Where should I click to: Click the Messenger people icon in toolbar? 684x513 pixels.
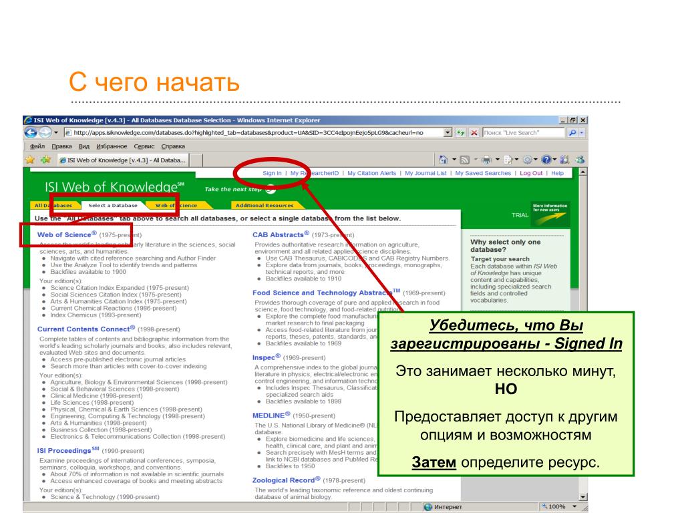pyautogui.click(x=580, y=160)
